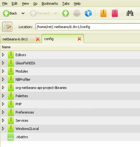
Task: Select the Preferences folder name
Action: [25, 112]
